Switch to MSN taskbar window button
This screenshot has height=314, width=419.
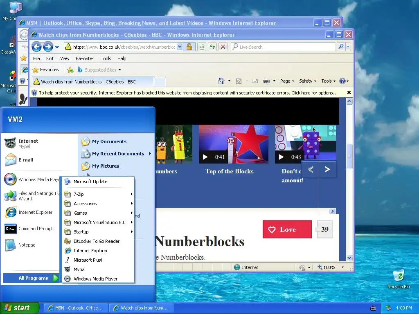[x=76, y=308]
